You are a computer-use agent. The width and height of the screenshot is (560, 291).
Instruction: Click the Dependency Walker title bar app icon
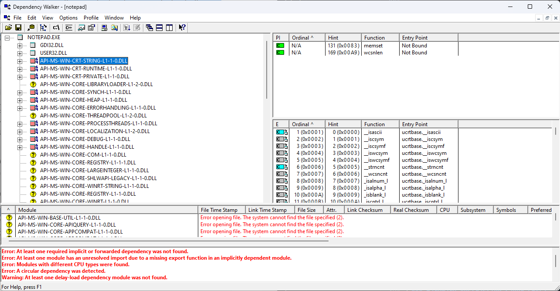(x=7, y=7)
